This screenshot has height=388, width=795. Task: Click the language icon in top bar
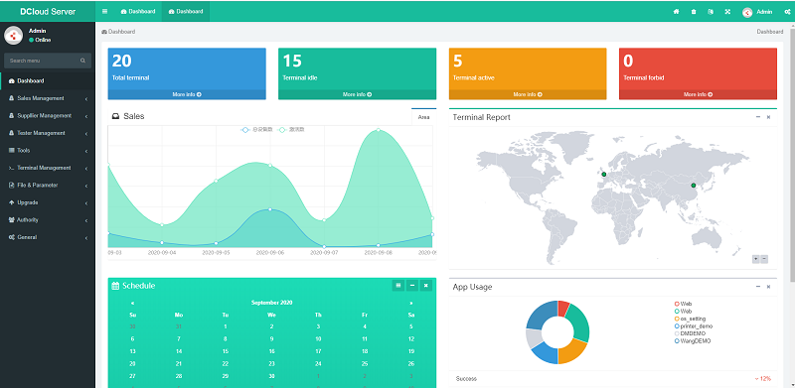(x=711, y=12)
